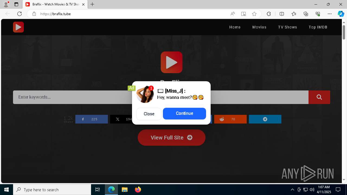The image size is (347, 195).
Task: Show hidden system tray icons
Action: (292, 190)
